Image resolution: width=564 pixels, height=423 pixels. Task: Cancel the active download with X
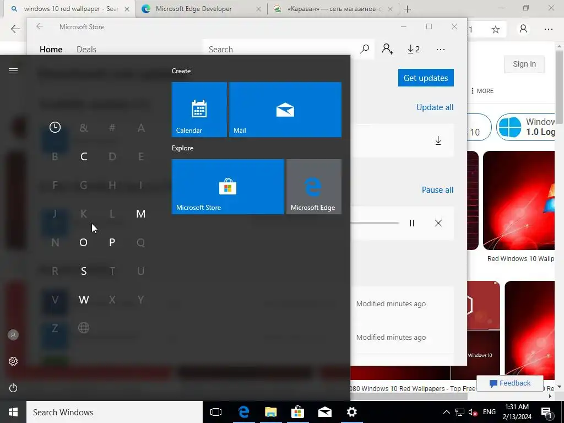click(x=438, y=223)
